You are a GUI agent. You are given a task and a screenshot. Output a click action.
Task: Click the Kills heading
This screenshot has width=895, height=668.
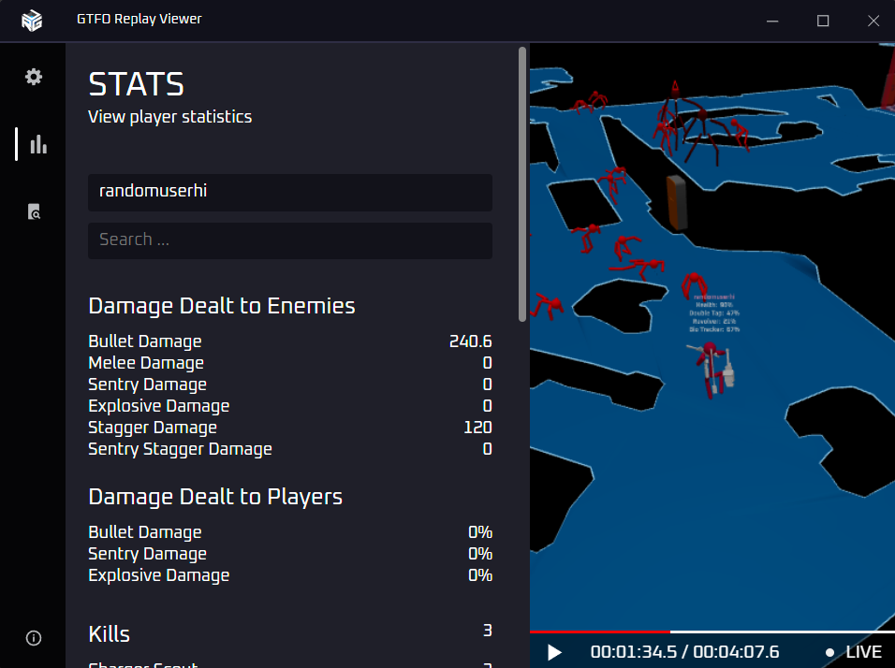click(109, 634)
